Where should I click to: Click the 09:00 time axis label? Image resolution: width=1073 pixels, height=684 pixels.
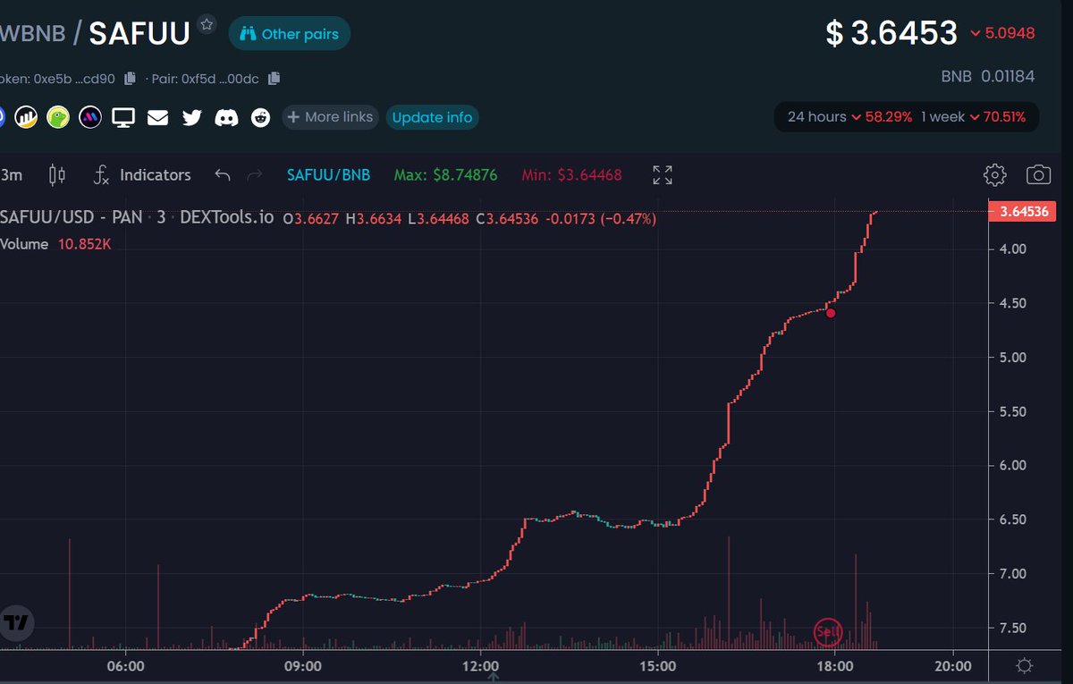tap(303, 666)
